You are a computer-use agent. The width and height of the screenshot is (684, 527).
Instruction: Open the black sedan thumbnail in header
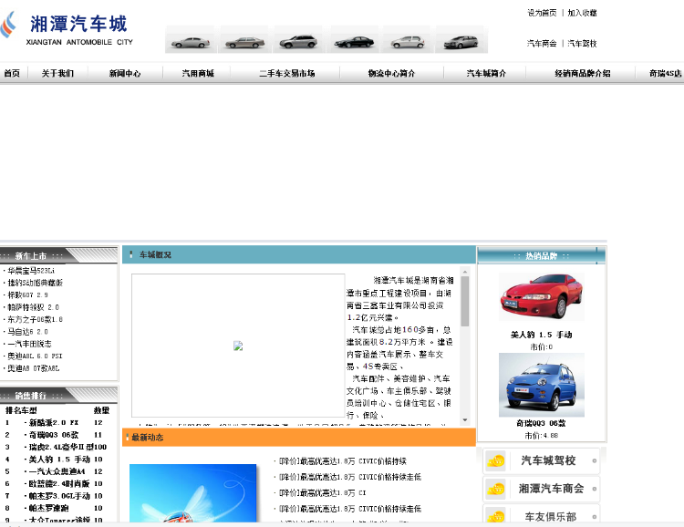point(354,42)
